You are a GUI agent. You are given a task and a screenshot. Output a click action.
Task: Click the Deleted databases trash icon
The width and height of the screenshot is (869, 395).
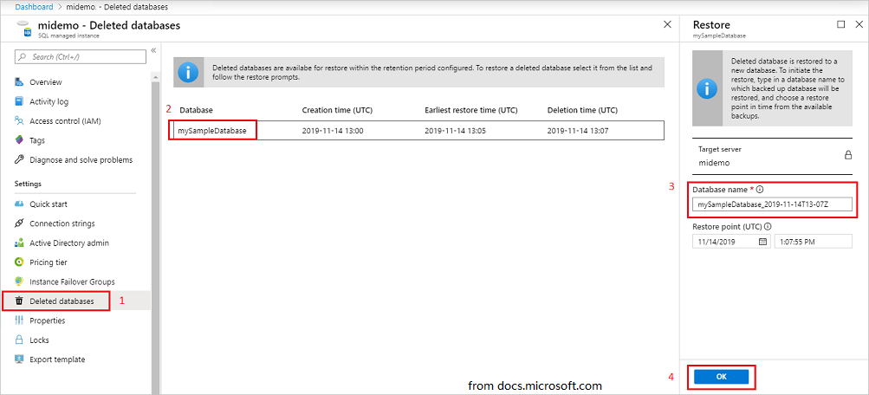[x=19, y=301]
